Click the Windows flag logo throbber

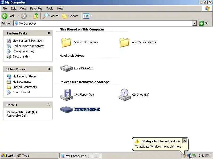pos(207,8)
